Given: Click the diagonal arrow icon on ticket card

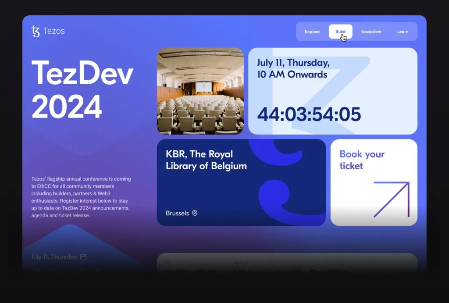Looking at the screenshot, I should [392, 200].
